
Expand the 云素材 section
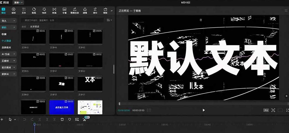pos(9,61)
